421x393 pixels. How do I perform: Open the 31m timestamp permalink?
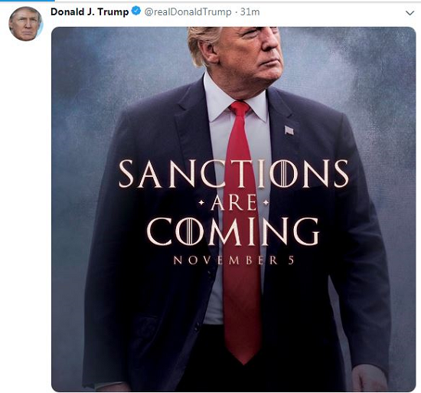[x=250, y=11]
